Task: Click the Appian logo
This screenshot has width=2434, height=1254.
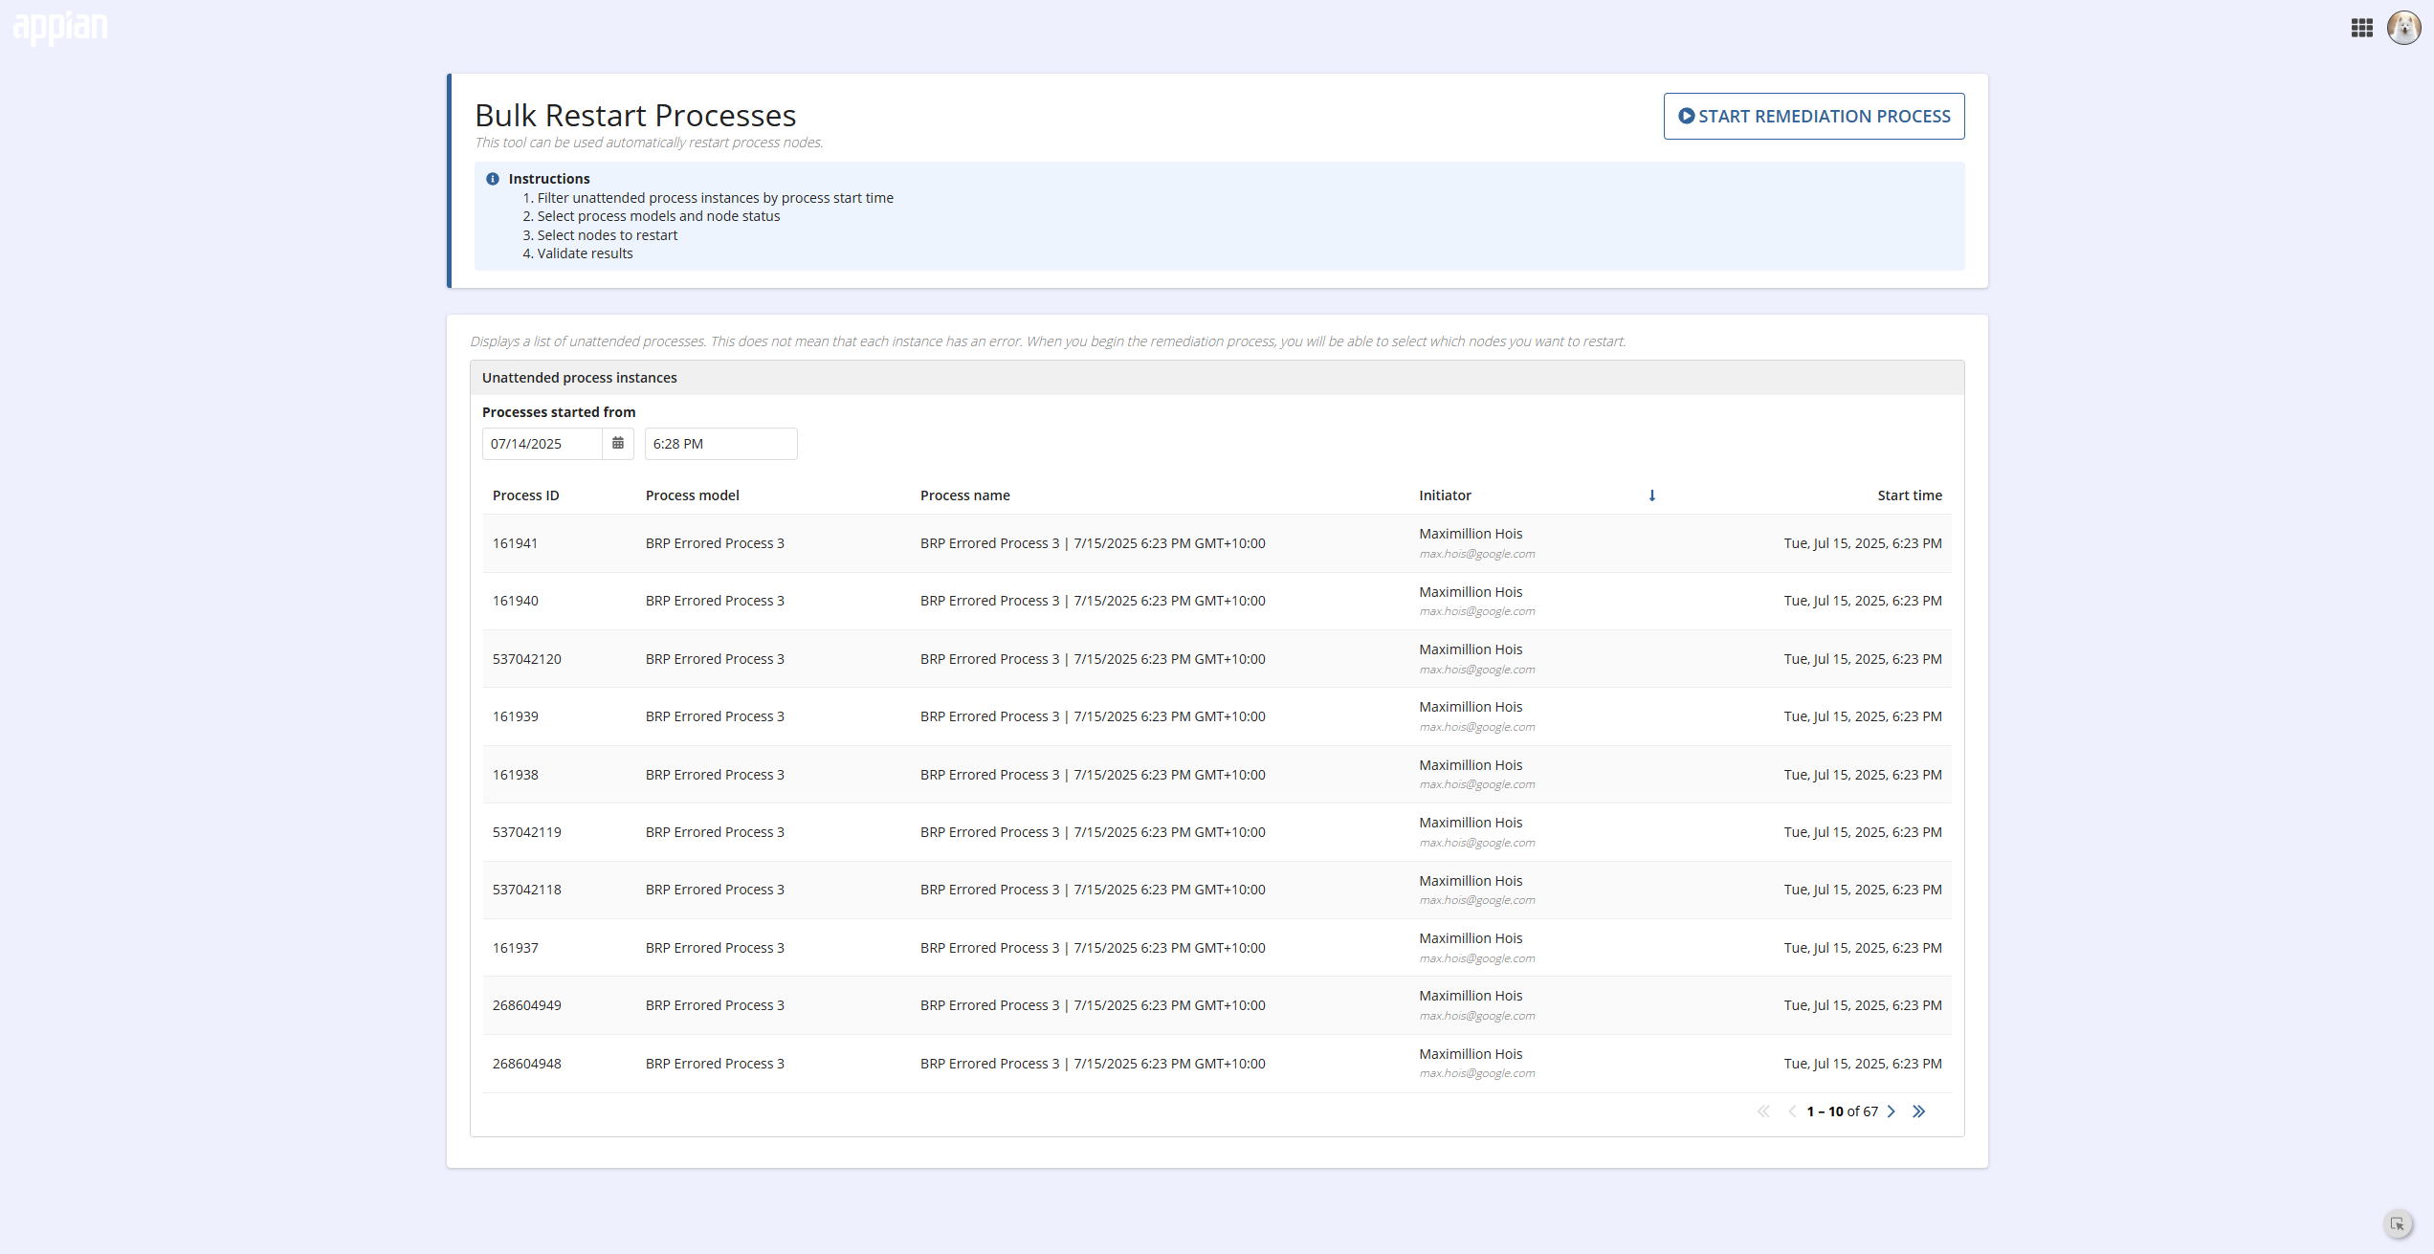Action: pos(60,28)
